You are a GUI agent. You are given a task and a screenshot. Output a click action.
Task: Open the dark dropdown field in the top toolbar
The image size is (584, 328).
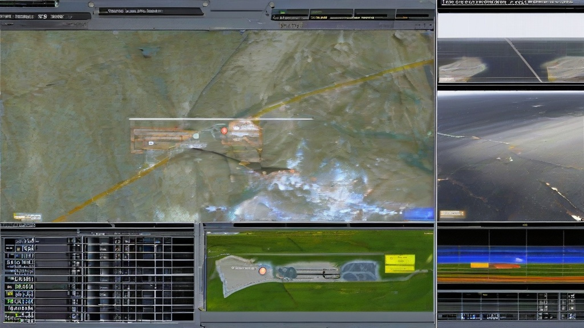[x=151, y=11]
